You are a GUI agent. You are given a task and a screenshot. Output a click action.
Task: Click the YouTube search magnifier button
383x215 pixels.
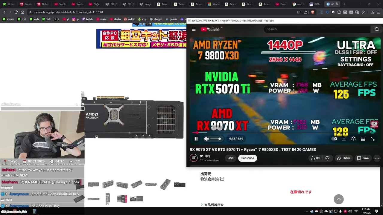(377, 29)
